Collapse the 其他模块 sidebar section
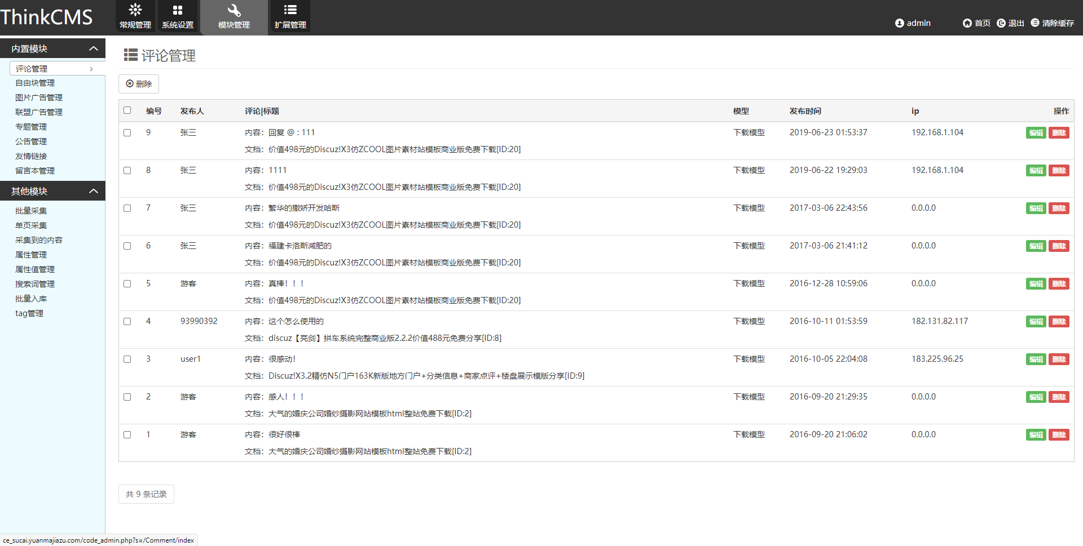The height and width of the screenshot is (546, 1083). click(94, 192)
